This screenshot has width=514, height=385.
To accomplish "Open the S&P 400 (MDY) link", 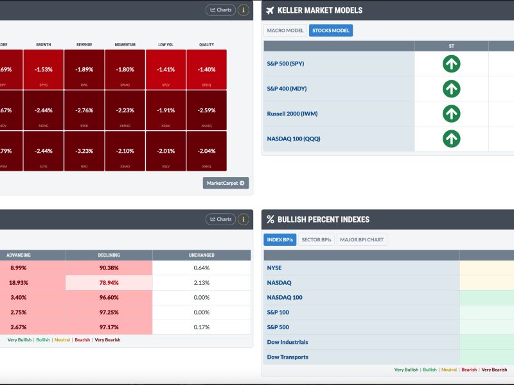I will 287,89.
